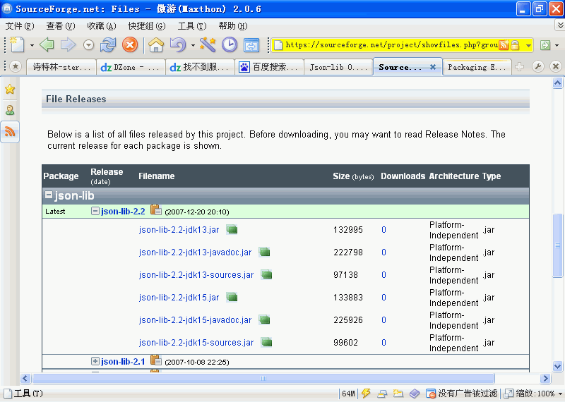This screenshot has width=565, height=402.
Task: Click the 64M memory status bar entry
Action: pos(348,394)
